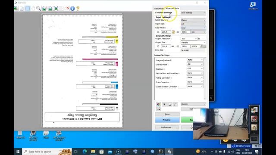Switch to the Advanced Mode tab
276x155 pixels.
172,8
